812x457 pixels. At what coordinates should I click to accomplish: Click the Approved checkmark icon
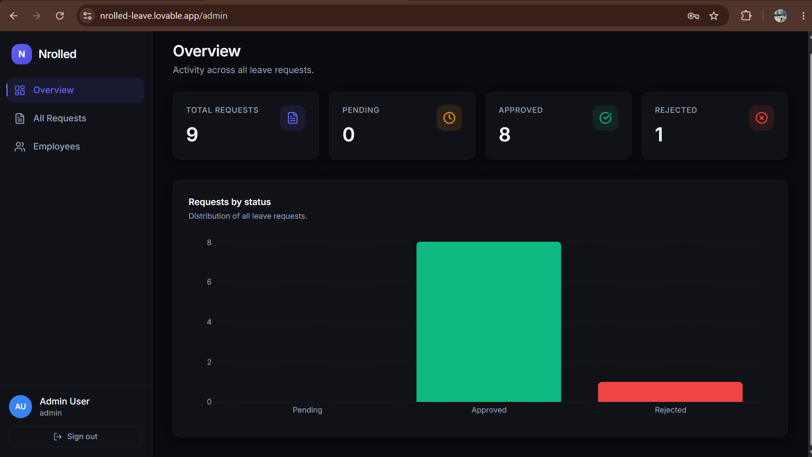click(x=605, y=118)
